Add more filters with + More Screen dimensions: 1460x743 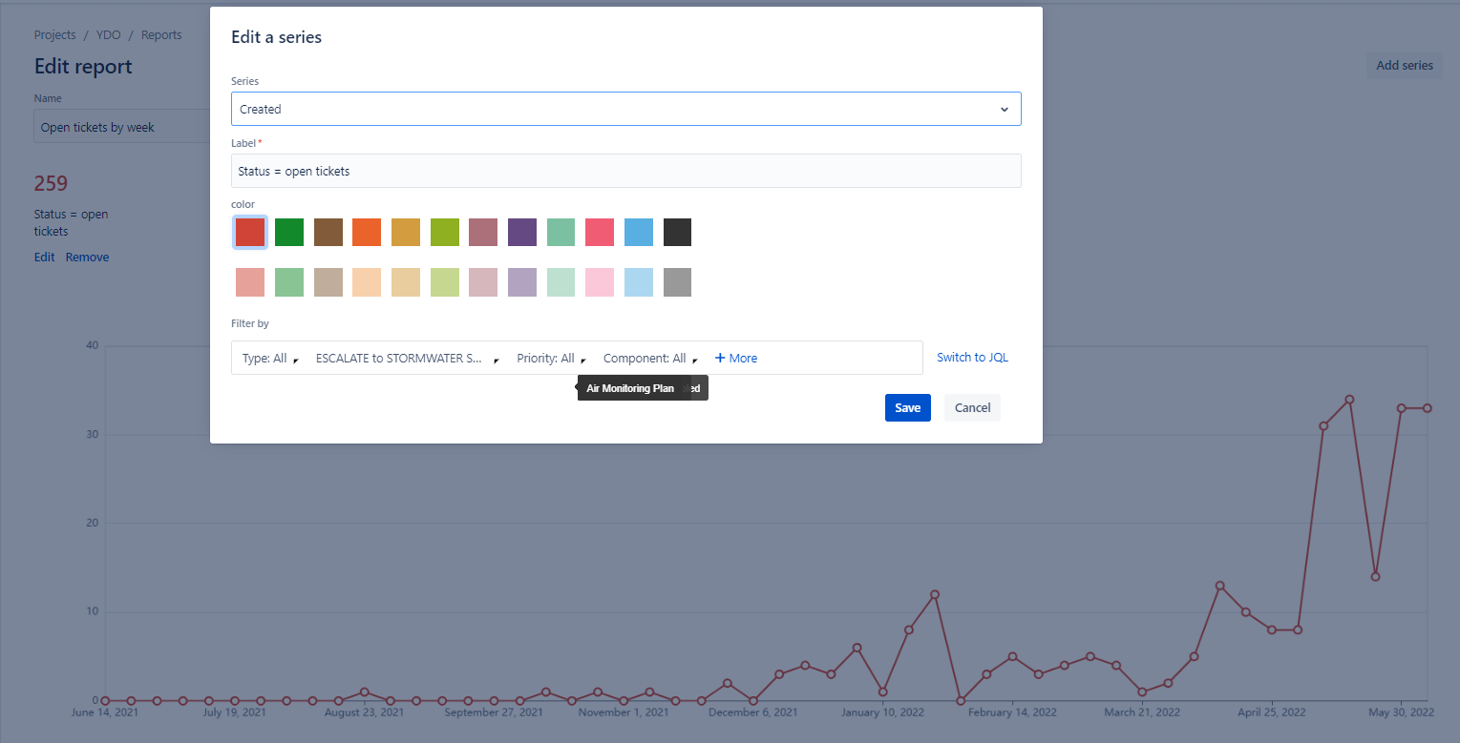736,359
